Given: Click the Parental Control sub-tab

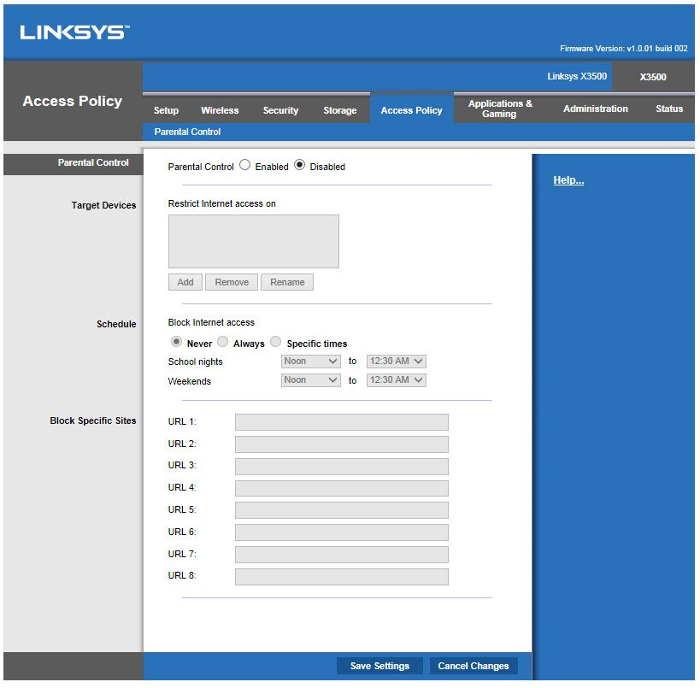Looking at the screenshot, I should coord(187,132).
